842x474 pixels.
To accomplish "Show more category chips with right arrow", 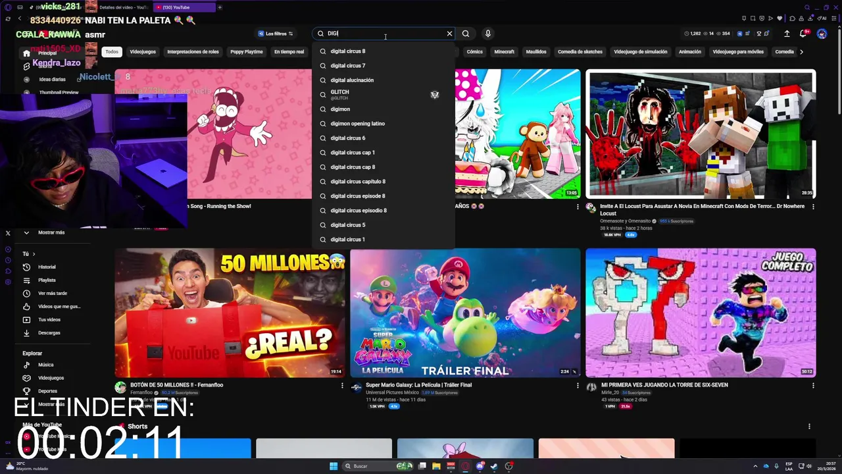I will (x=801, y=51).
